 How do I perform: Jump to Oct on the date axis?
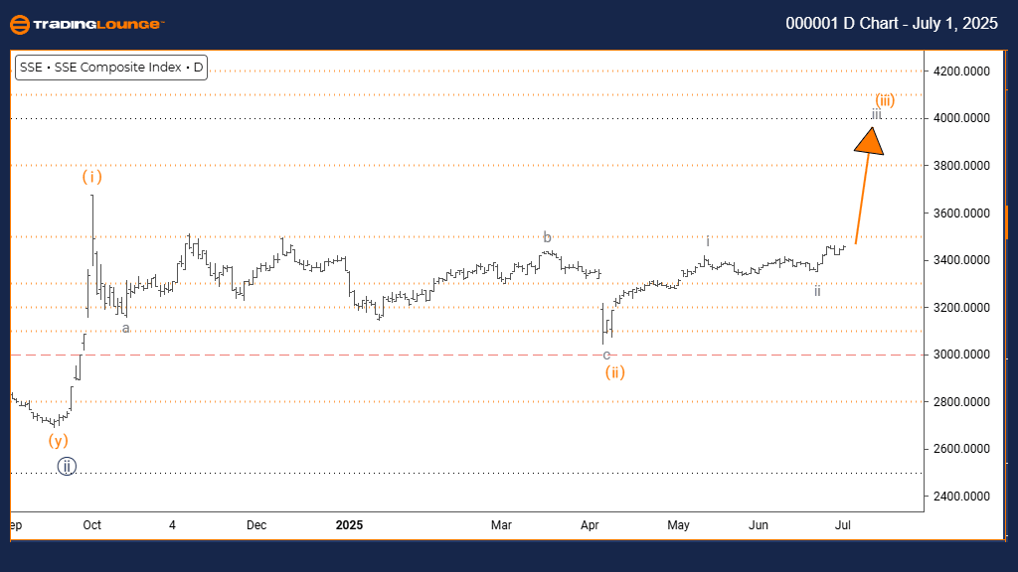(x=91, y=524)
